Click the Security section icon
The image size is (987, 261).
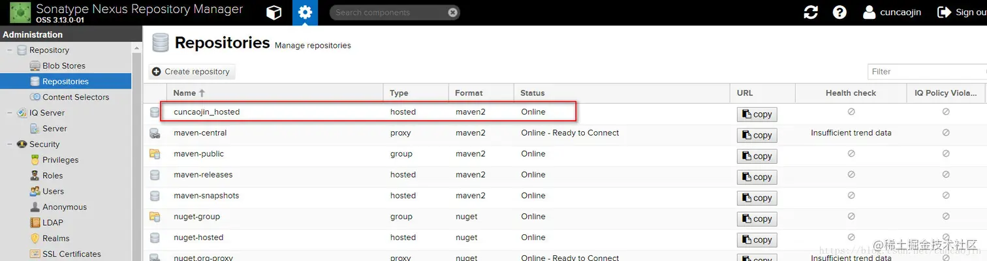pyautogui.click(x=22, y=144)
